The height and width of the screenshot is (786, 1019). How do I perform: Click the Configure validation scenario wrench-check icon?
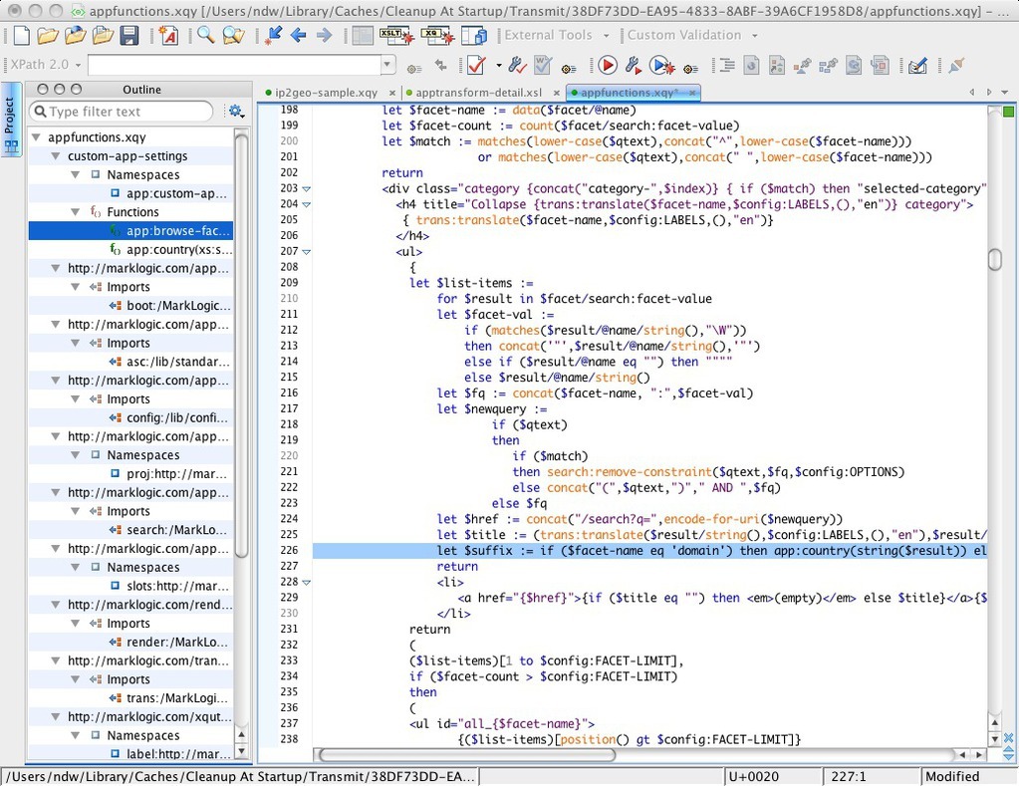point(517,65)
